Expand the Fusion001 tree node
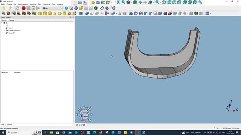241x135 pixels. [x=4, y=33]
